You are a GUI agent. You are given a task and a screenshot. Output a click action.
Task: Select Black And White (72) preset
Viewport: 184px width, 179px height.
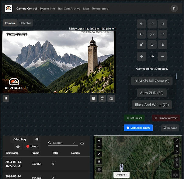(152, 105)
